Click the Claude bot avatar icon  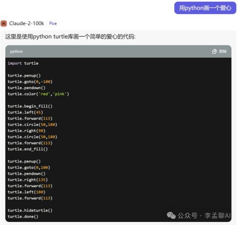4,23
